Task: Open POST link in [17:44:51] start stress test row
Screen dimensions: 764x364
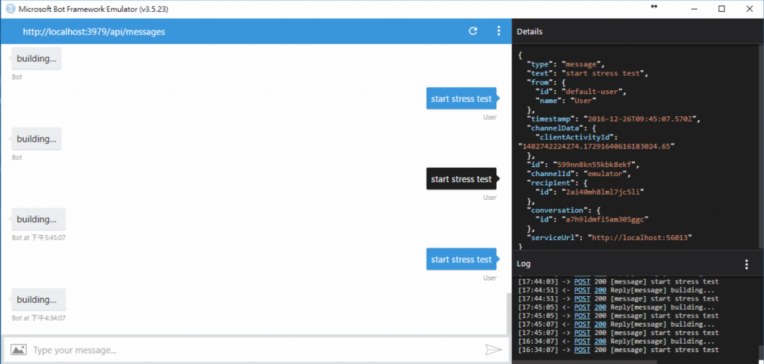Action: point(582,298)
